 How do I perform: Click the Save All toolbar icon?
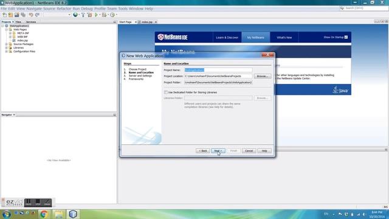pyautogui.click(x=23, y=15)
